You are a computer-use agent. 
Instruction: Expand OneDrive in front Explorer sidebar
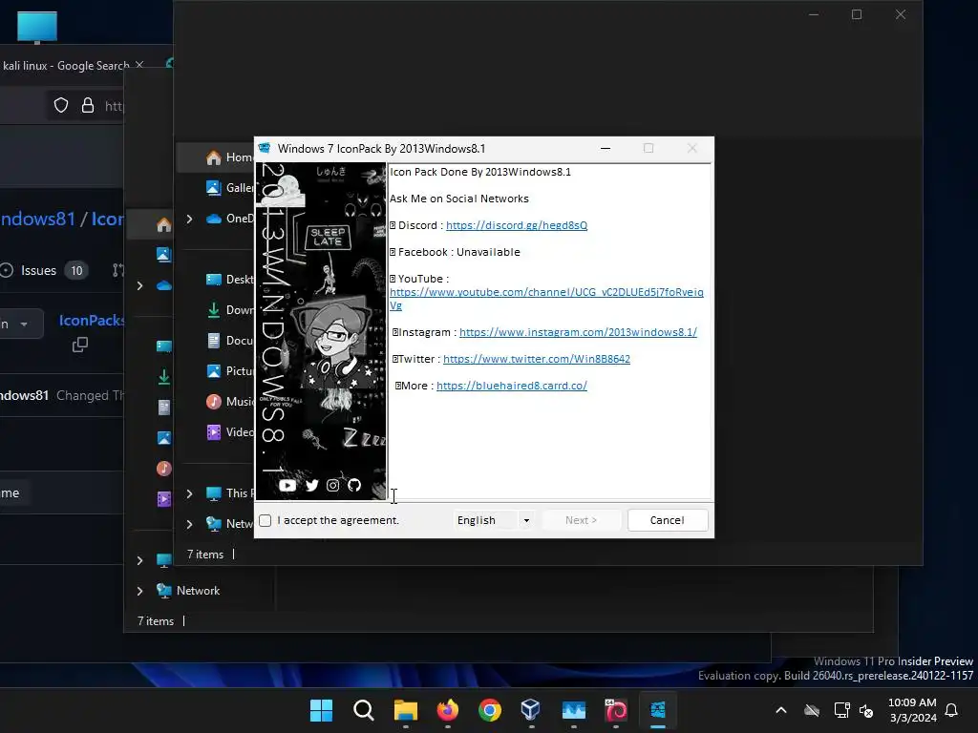pos(190,219)
